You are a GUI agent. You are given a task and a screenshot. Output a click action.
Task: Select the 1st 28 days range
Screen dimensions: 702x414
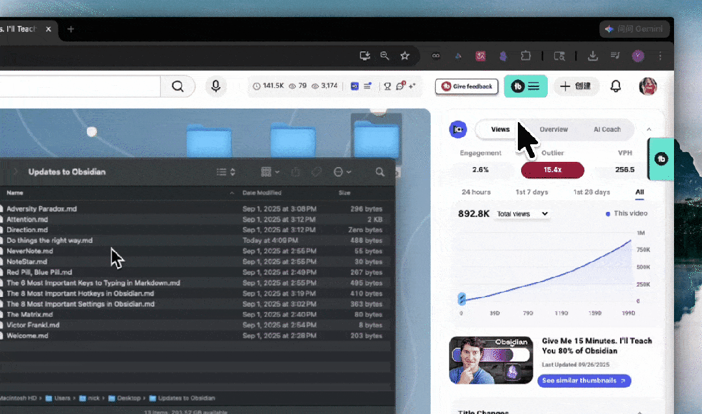click(x=591, y=192)
